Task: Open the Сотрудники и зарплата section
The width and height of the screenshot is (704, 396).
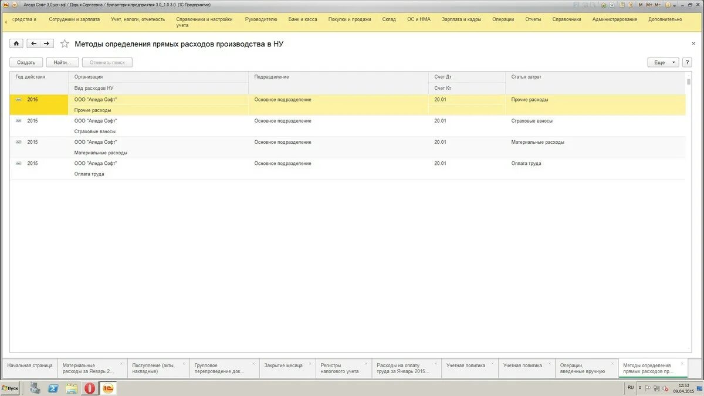Action: [x=75, y=19]
